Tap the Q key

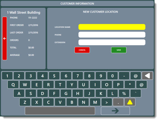click(x=13, y=85)
